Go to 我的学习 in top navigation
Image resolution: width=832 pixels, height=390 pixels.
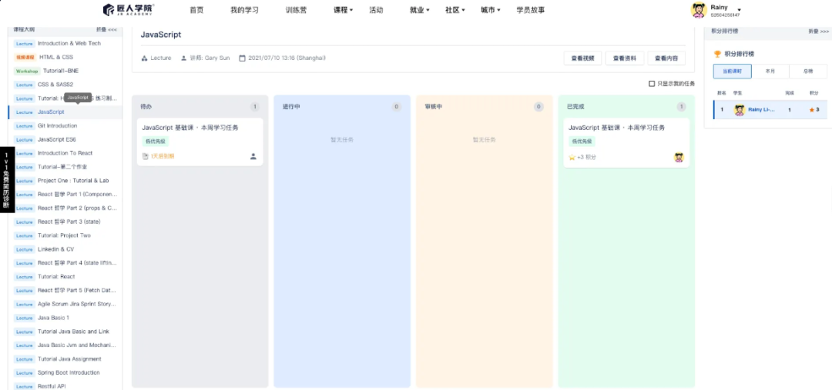point(244,10)
